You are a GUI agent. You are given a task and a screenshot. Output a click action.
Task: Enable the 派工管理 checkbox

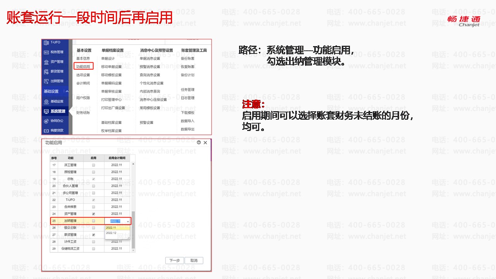tap(93, 165)
